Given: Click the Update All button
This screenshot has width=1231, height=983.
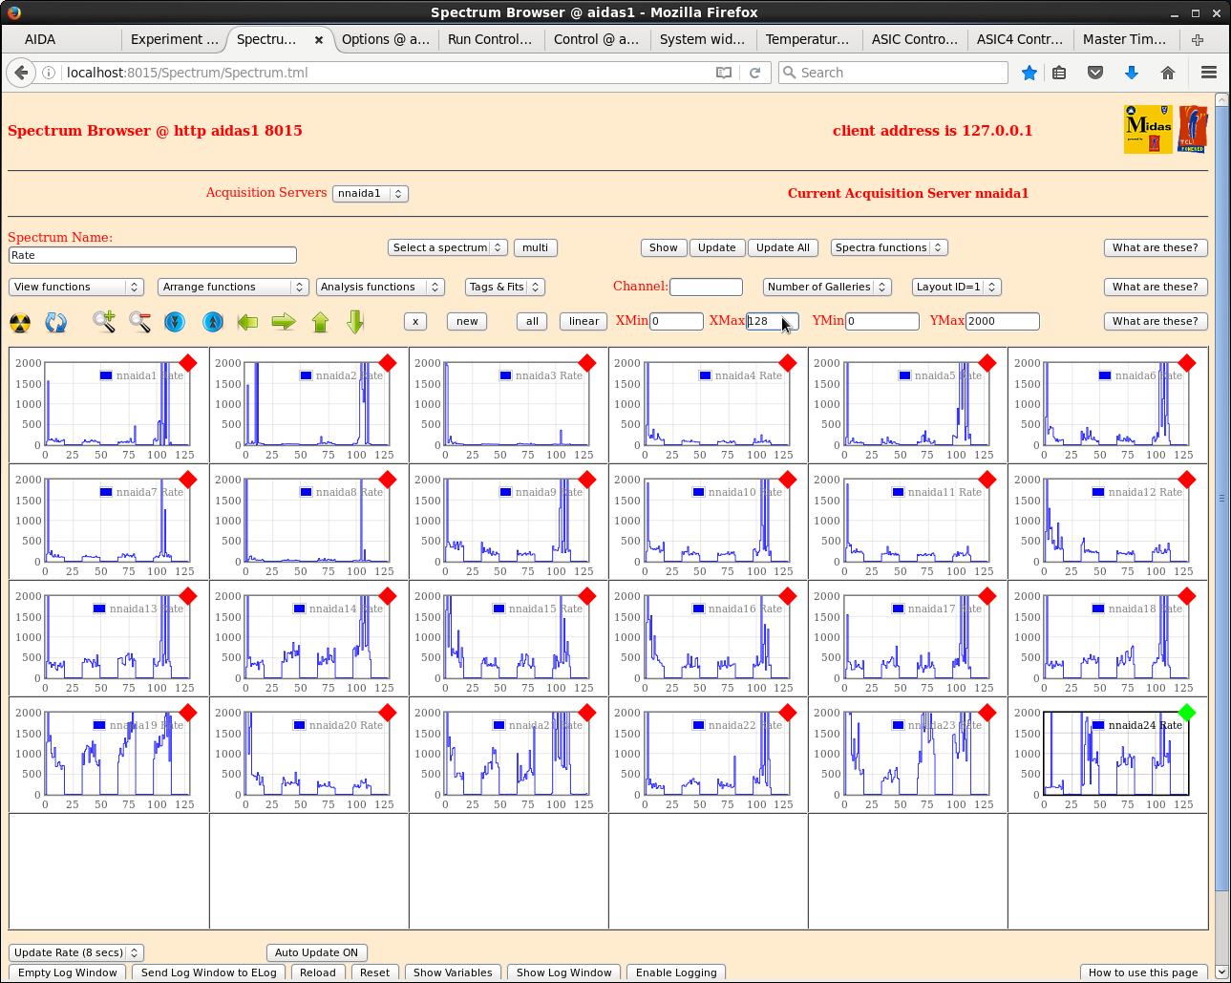Looking at the screenshot, I should click(x=782, y=247).
